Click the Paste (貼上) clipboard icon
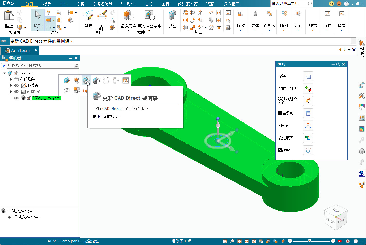 point(9,16)
